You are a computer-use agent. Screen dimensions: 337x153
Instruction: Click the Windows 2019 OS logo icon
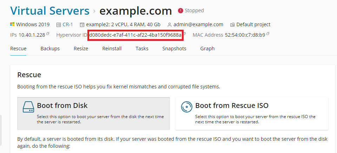coord(12,25)
